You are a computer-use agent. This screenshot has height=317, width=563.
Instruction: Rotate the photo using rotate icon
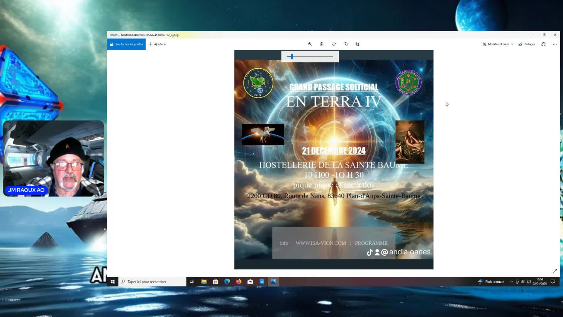coord(345,44)
